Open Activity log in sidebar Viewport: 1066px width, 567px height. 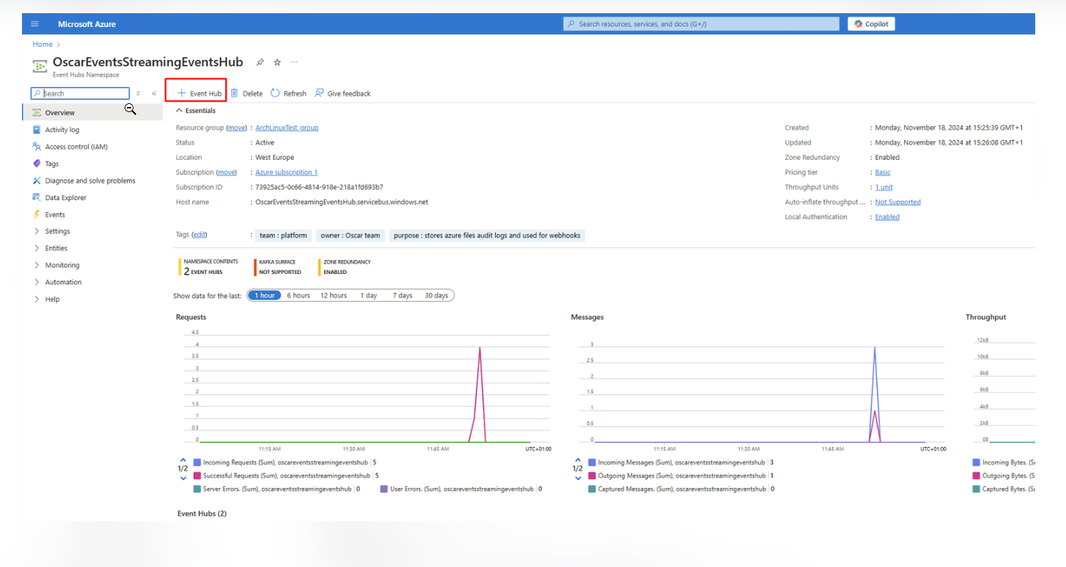pyautogui.click(x=62, y=130)
